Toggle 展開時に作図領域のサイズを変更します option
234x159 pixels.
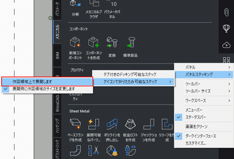pyautogui.click(x=47, y=89)
